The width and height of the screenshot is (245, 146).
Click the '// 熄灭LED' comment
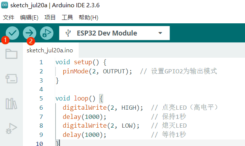169,125
